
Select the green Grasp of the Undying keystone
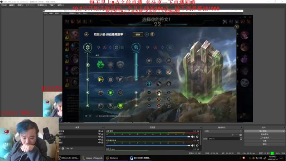(x=100, y=65)
